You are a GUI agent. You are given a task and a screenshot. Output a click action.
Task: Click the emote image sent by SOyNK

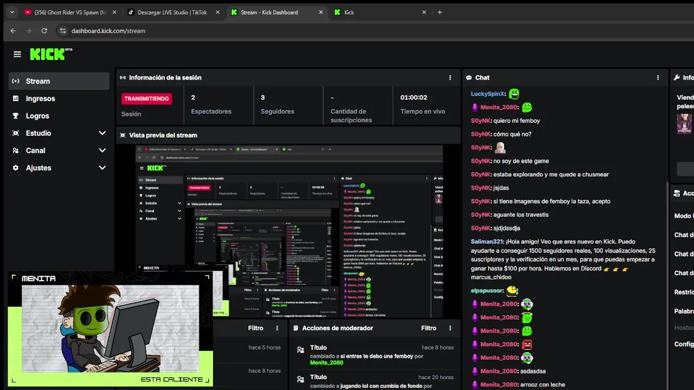tap(500, 147)
